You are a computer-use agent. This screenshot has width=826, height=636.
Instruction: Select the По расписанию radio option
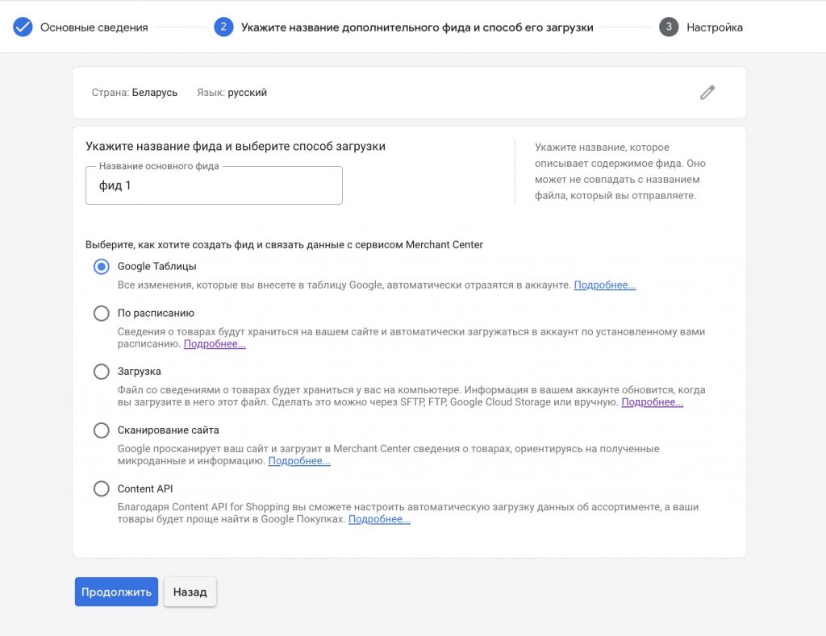pos(101,314)
